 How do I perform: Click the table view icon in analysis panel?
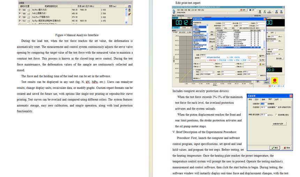click(129, 7)
